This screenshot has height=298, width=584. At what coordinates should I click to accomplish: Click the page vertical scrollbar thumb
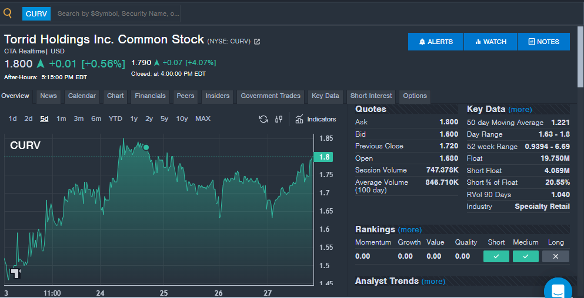pos(580,57)
